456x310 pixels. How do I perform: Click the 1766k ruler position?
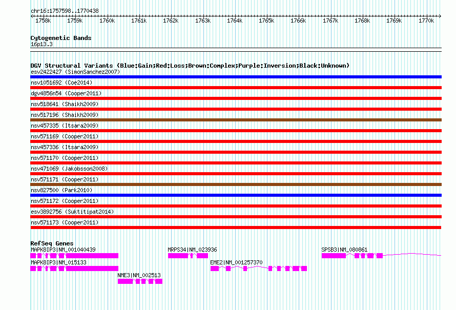(x=298, y=21)
